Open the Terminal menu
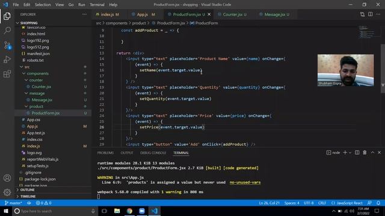 (97, 5)
